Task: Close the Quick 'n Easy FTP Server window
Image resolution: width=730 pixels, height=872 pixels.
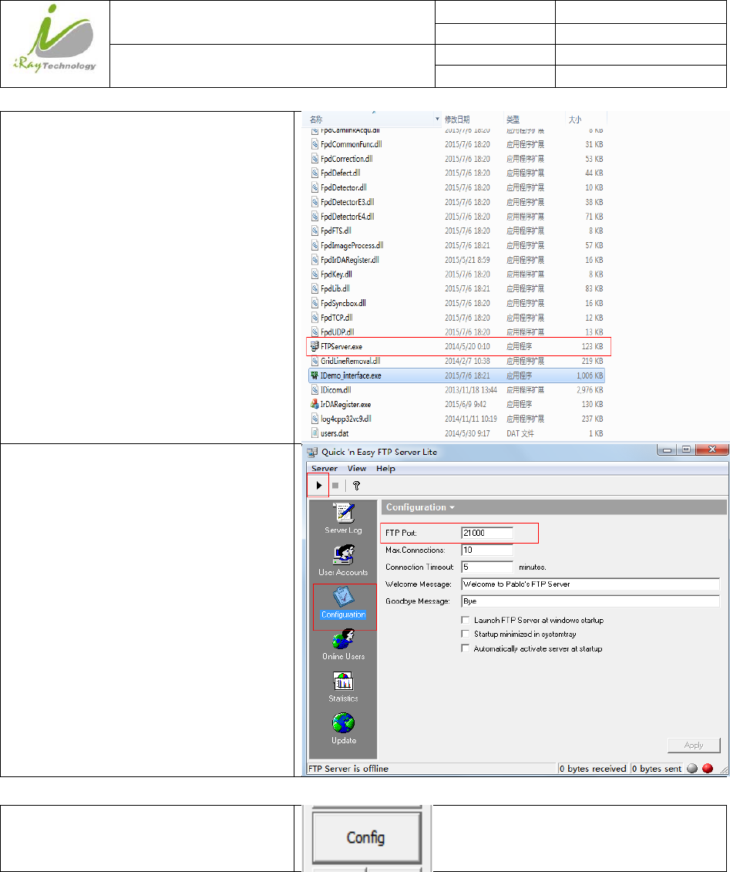Action: pyautogui.click(x=711, y=449)
